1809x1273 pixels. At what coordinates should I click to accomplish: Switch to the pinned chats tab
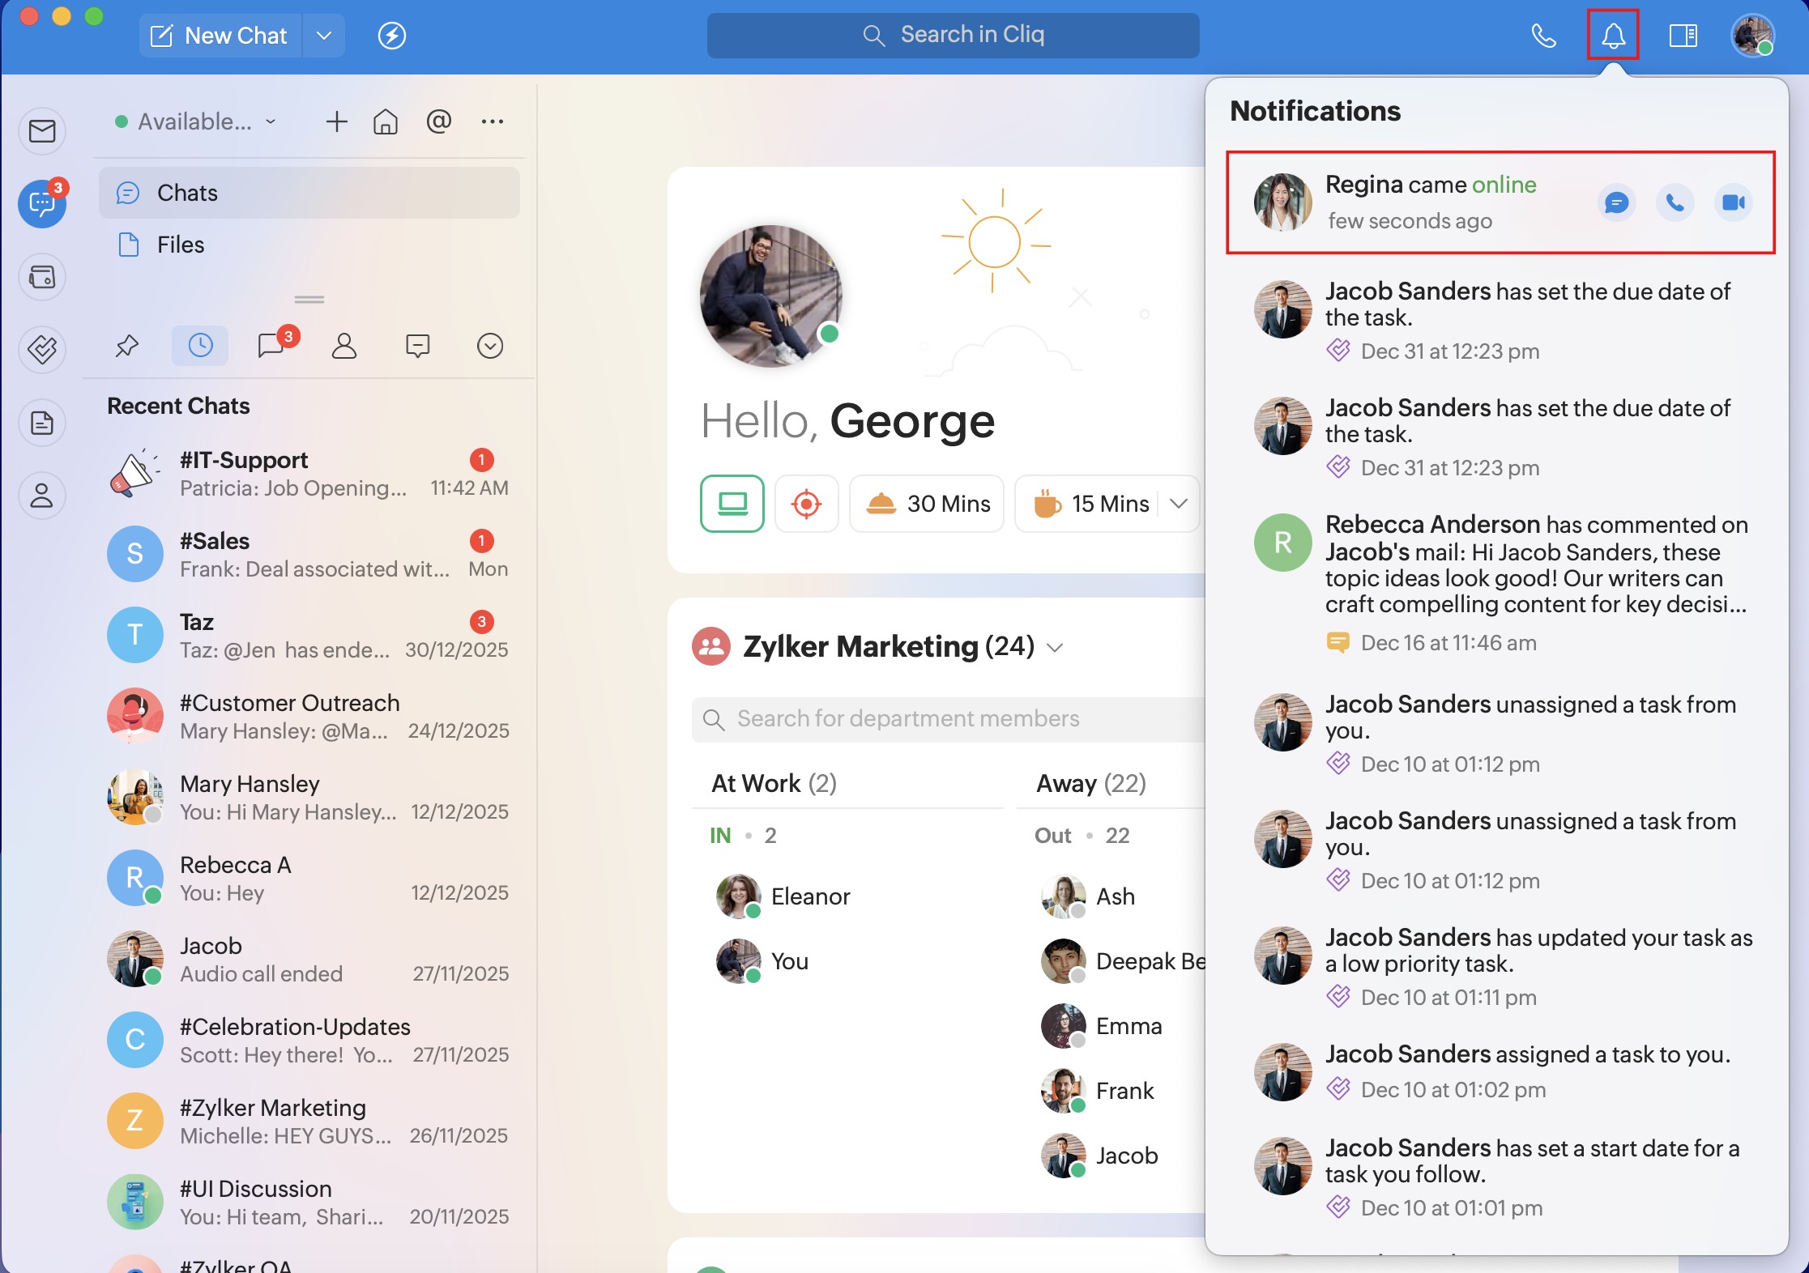[x=127, y=346]
